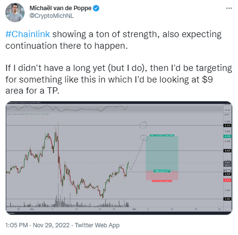The height and width of the screenshot is (235, 238).
Task: Click the Nov label on the time axis
Action: click(32, 209)
